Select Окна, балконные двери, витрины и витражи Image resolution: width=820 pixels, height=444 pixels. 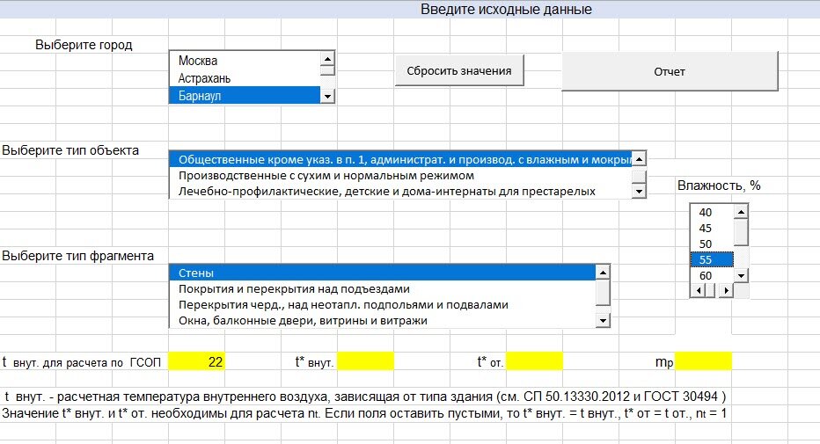point(383,320)
